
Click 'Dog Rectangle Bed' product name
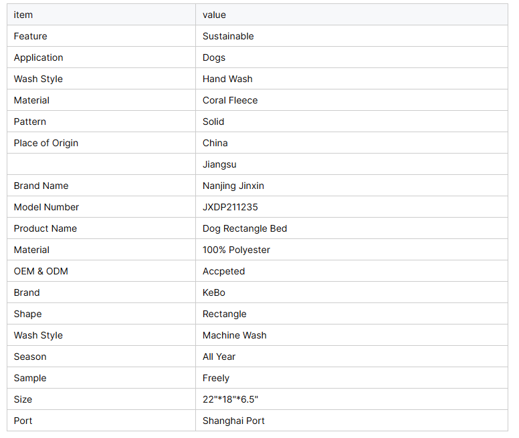(x=245, y=228)
